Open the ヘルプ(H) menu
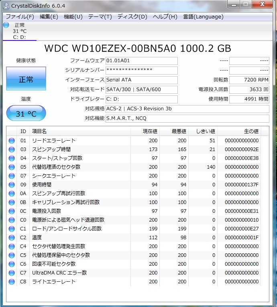The height and width of the screenshot is (307, 277). pos(165,17)
